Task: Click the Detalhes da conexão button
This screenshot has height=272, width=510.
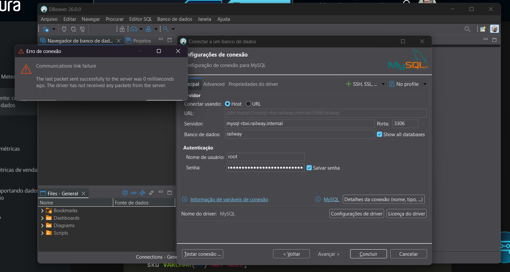Action: pos(384,199)
